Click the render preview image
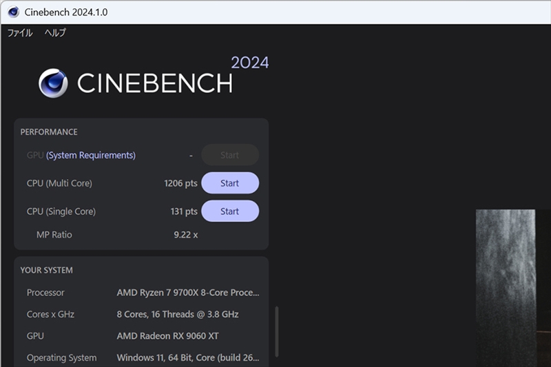The image size is (551, 367). 513,288
